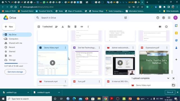Open Contacts side panel
Viewport: 180px width, 101px height.
[176, 48]
